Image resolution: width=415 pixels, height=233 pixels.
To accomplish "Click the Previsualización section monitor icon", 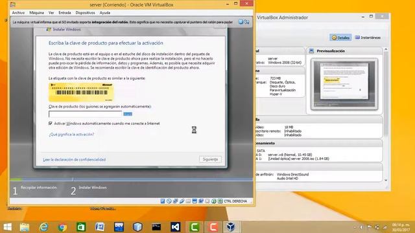I will [x=311, y=50].
